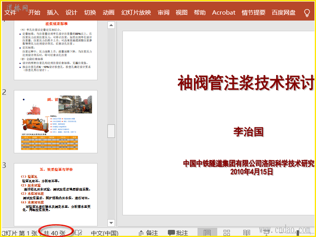Switch to the 插入 ribbon tab
Image resolution: width=316 pixels, height=237 pixels.
click(53, 13)
